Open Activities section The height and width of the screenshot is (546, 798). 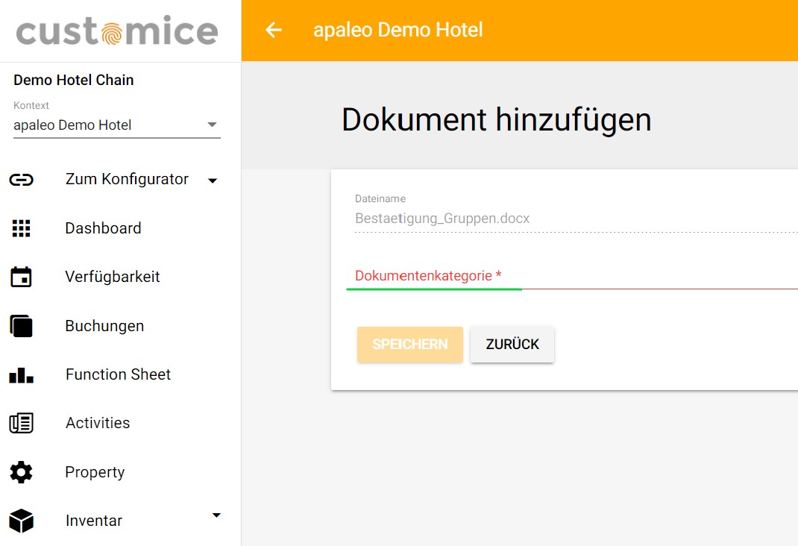(98, 423)
